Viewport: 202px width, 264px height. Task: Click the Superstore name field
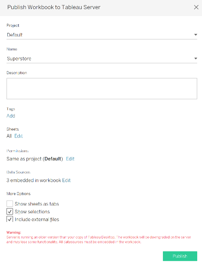tap(102, 59)
